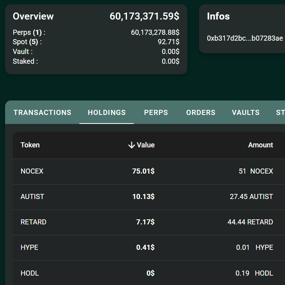Click the HYPE token name

[x=29, y=247]
